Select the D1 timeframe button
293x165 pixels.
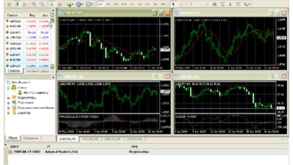pyautogui.click(x=147, y=4)
